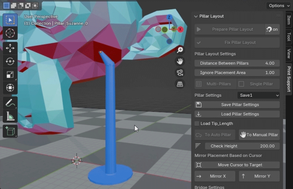The height and width of the screenshot is (189, 293).
Task: Click the Zoom magnifier viewport icon
Action: point(180,50)
